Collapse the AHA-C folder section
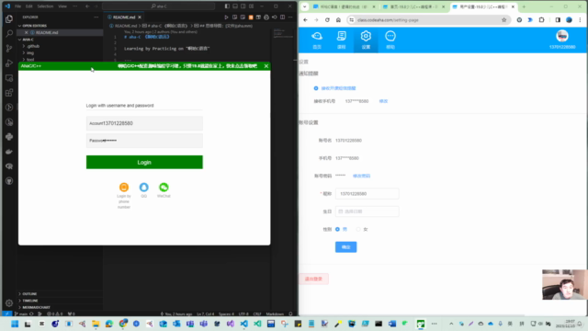Viewport: 588px width, 331px height. [28, 40]
